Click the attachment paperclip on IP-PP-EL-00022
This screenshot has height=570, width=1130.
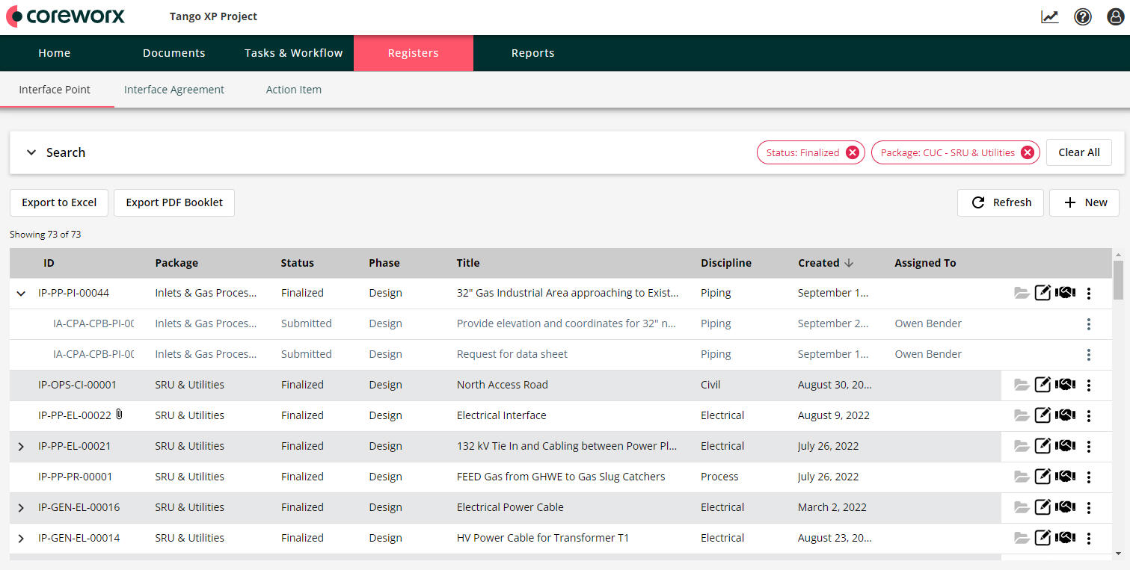[118, 412]
